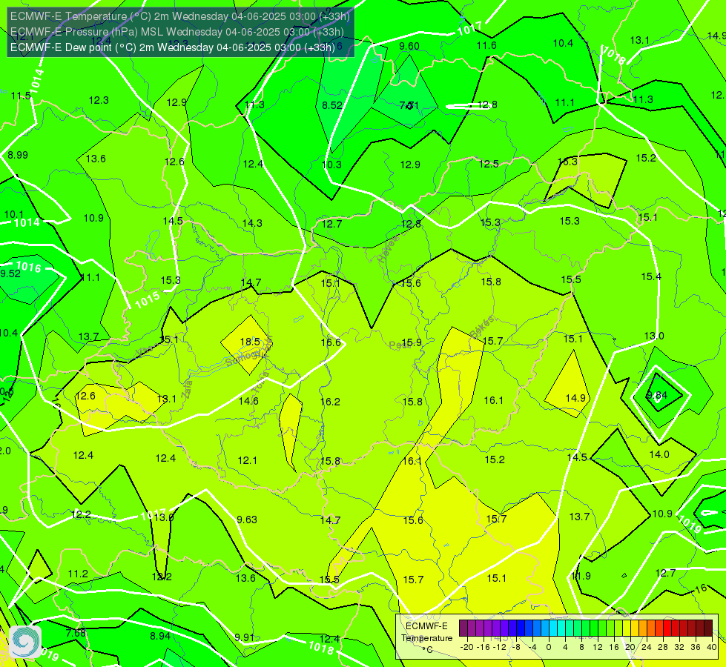Click the 18.5 temperature value
726x667 pixels.
pos(250,342)
